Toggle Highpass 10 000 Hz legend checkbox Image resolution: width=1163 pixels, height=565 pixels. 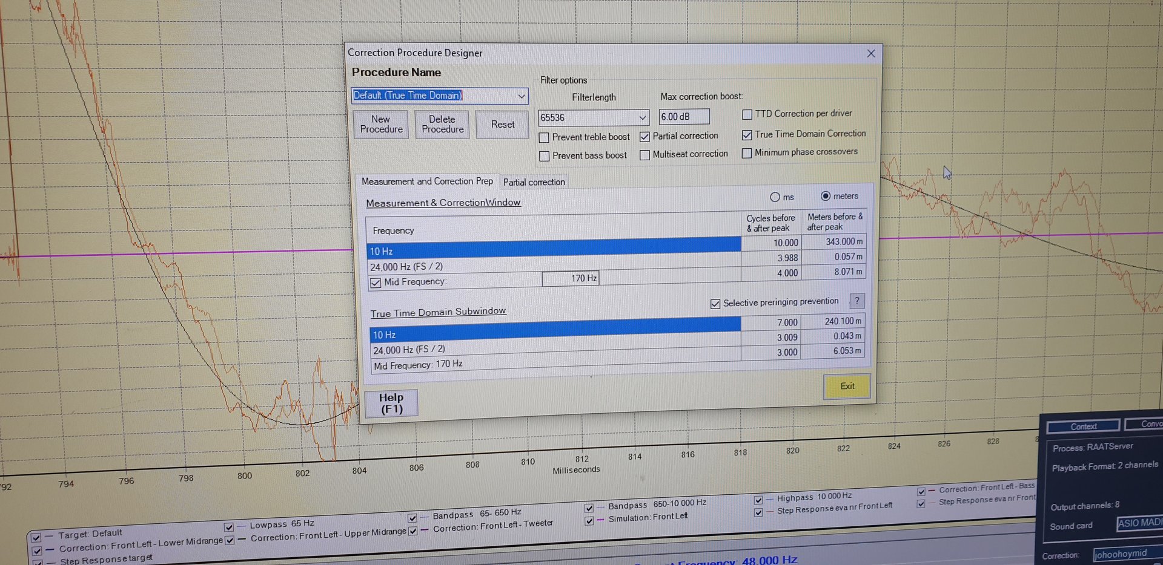[x=758, y=500]
